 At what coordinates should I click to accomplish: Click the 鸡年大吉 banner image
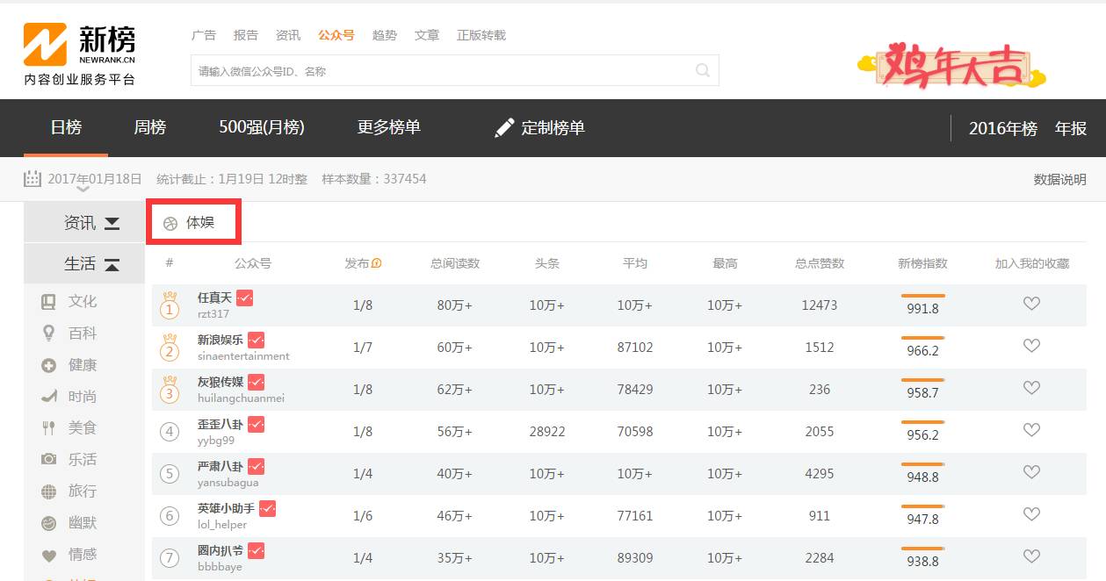point(951,66)
